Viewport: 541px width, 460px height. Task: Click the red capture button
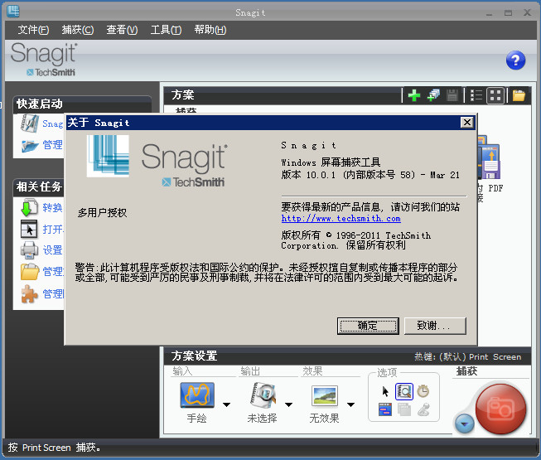[500, 409]
